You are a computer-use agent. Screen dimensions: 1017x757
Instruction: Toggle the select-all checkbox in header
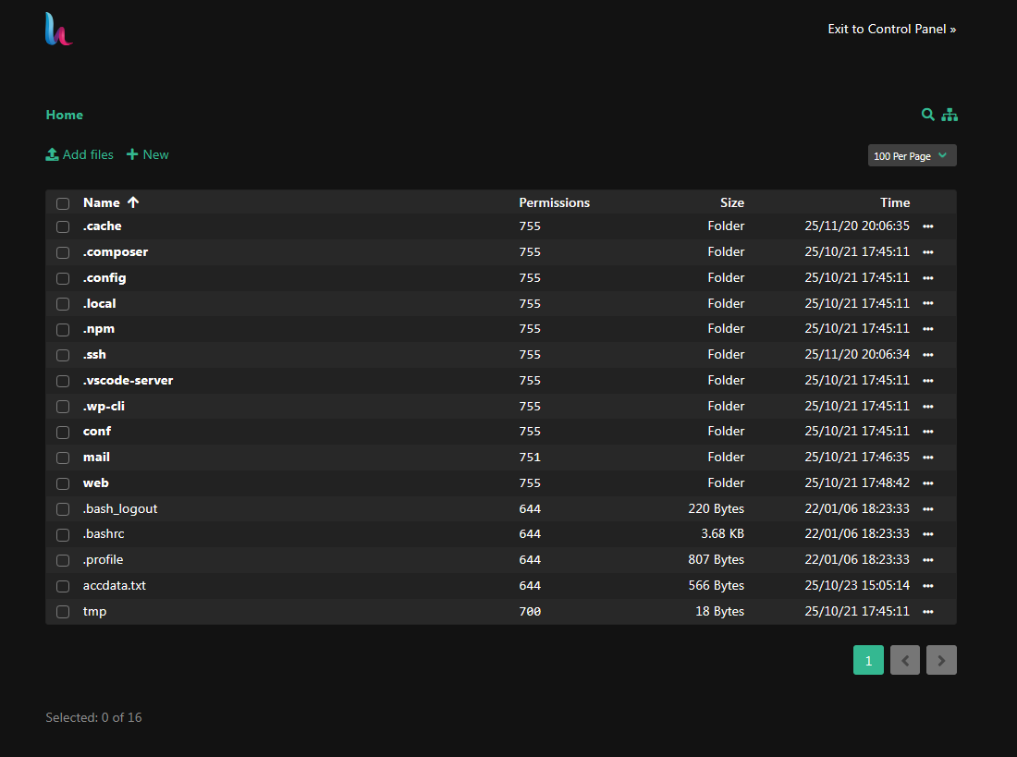coord(63,203)
